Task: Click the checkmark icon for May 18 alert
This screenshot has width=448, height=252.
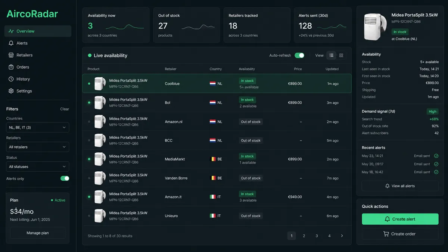Action: point(436,172)
